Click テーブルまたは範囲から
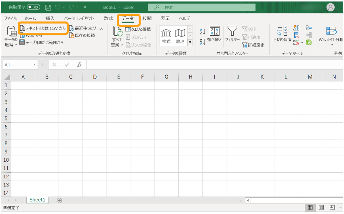This screenshot has height=214, width=344. click(42, 43)
